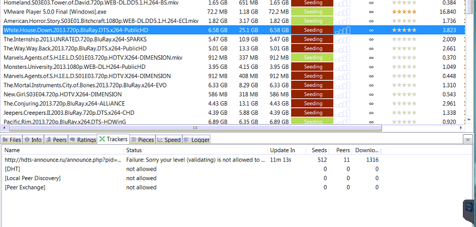Click the '11m 13s' update countdown
Screen dimensions: 476x227
coord(280,160)
